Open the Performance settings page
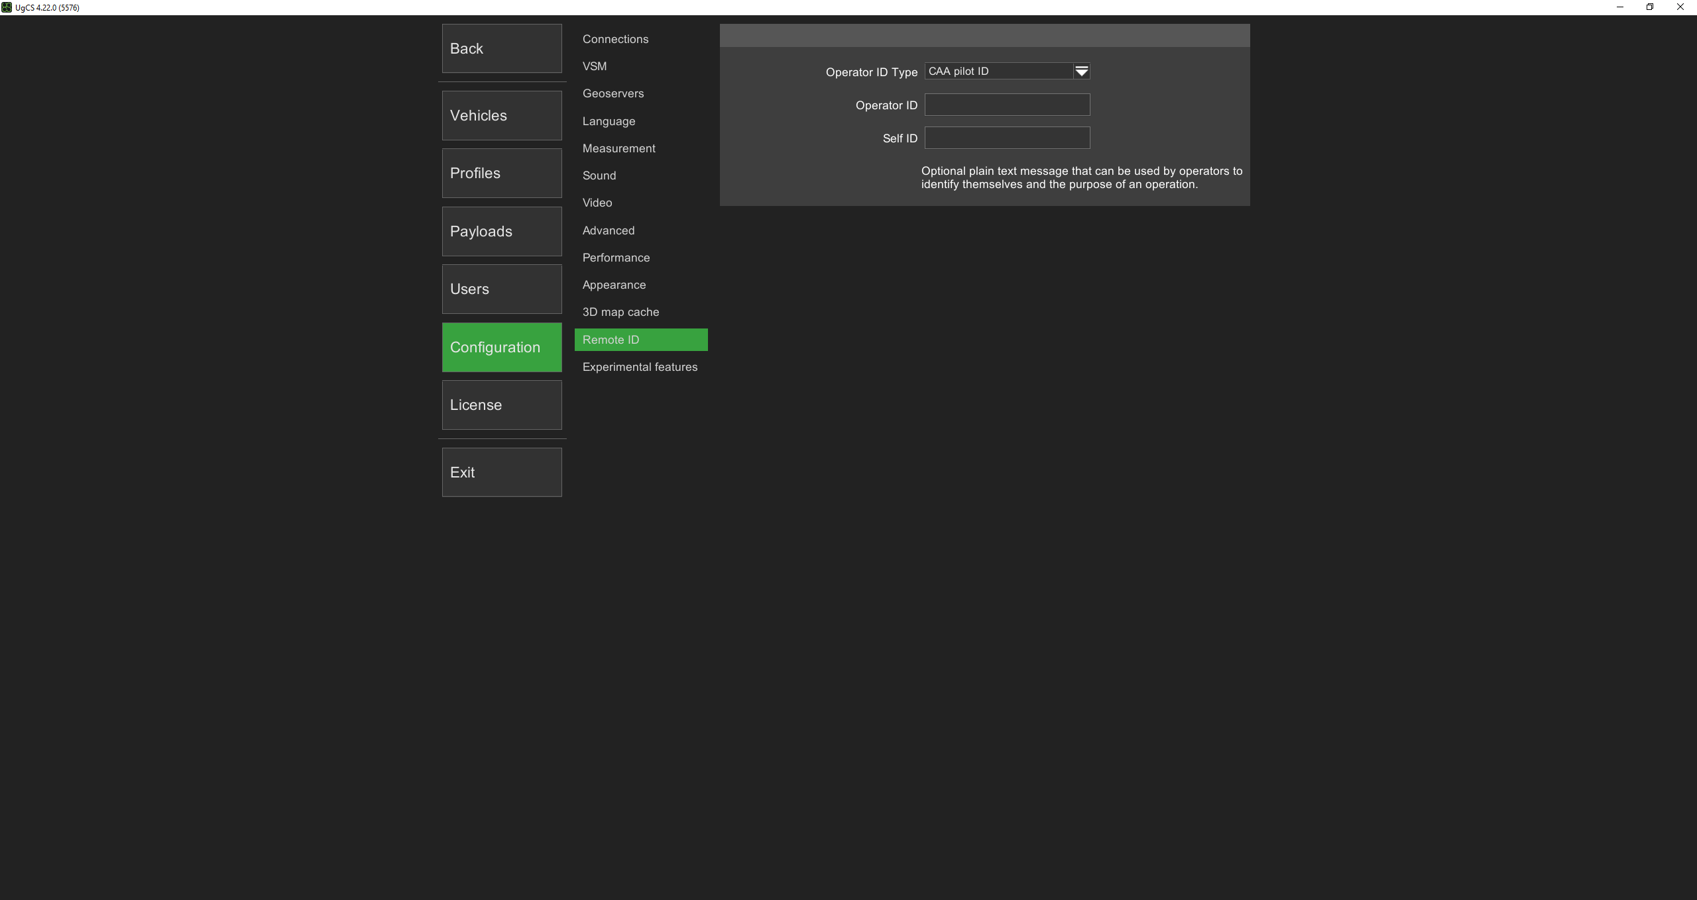Image resolution: width=1697 pixels, height=900 pixels. 615,257
